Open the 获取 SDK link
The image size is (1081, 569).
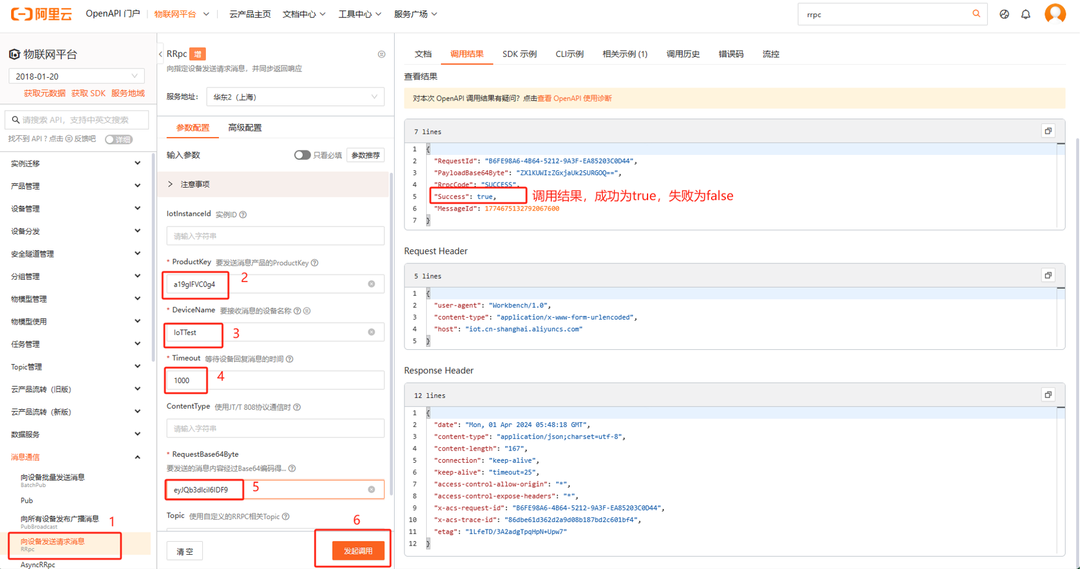88,93
